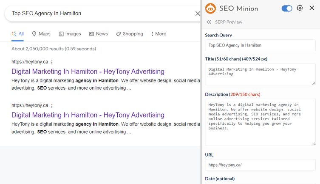Click into the Title text area
320x184 pixels.
click(x=260, y=74)
